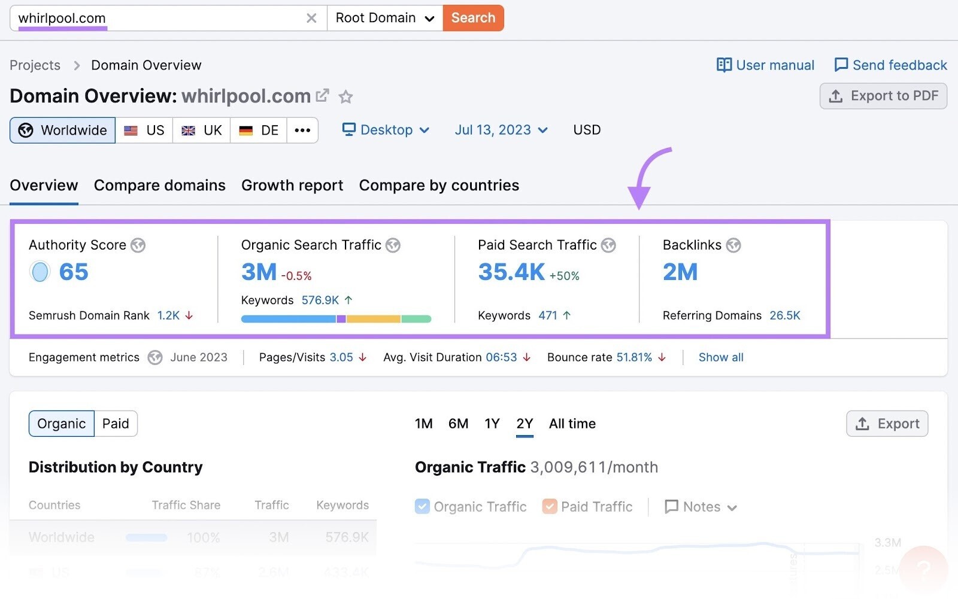Open the Jul 13, 2023 date dropdown
Image resolution: width=958 pixels, height=599 pixels.
click(x=501, y=130)
